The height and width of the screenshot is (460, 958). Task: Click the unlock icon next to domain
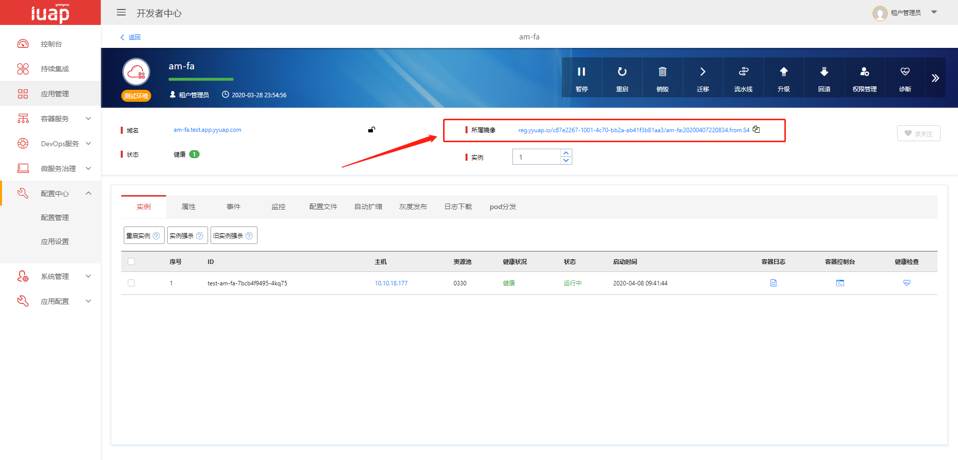tap(372, 130)
